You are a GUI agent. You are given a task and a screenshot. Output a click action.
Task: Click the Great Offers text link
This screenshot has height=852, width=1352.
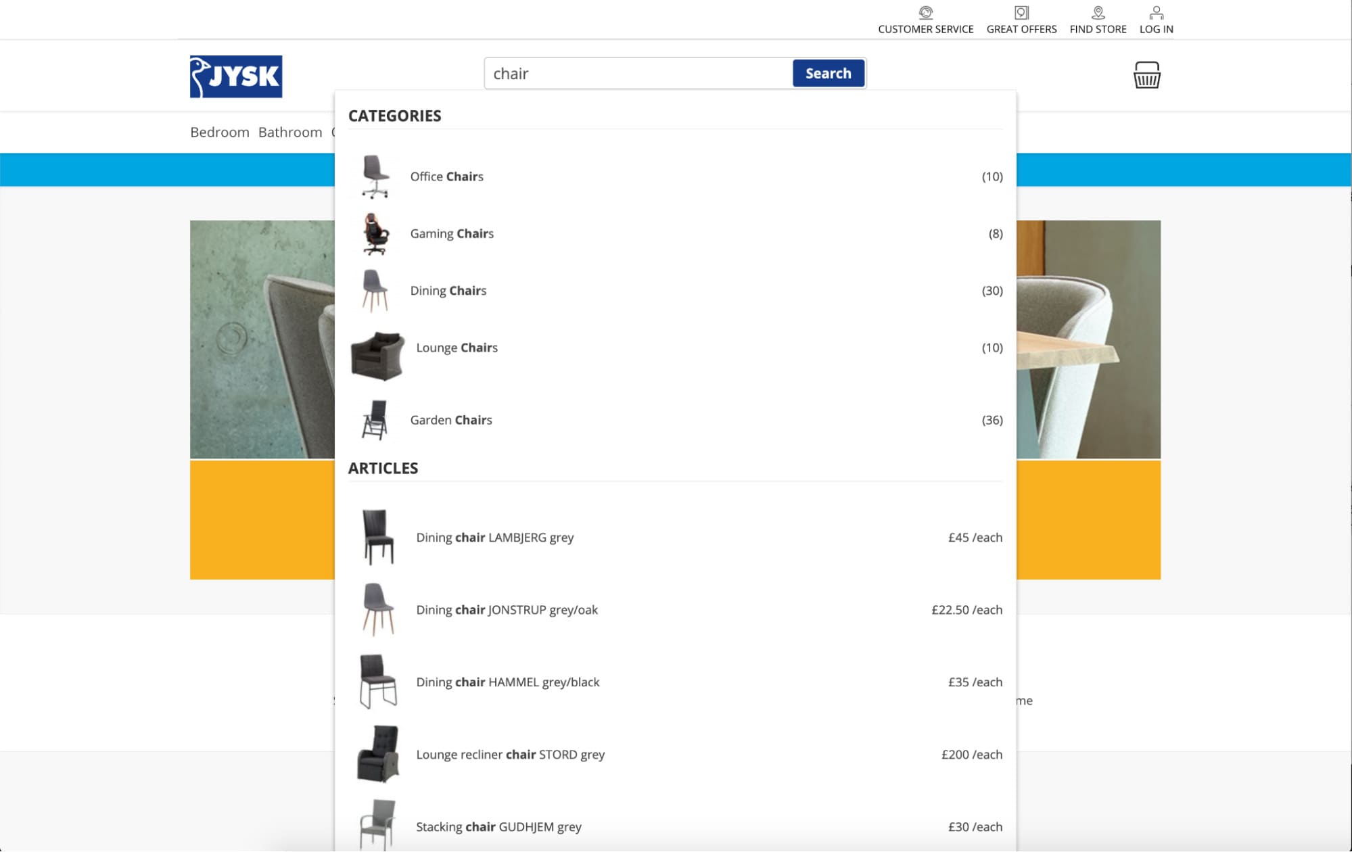(x=1021, y=29)
